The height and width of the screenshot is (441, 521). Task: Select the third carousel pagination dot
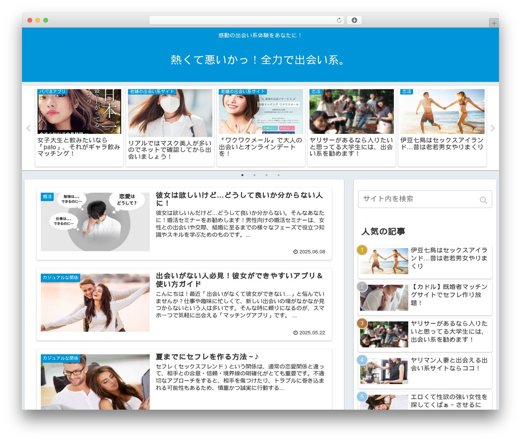(267, 175)
